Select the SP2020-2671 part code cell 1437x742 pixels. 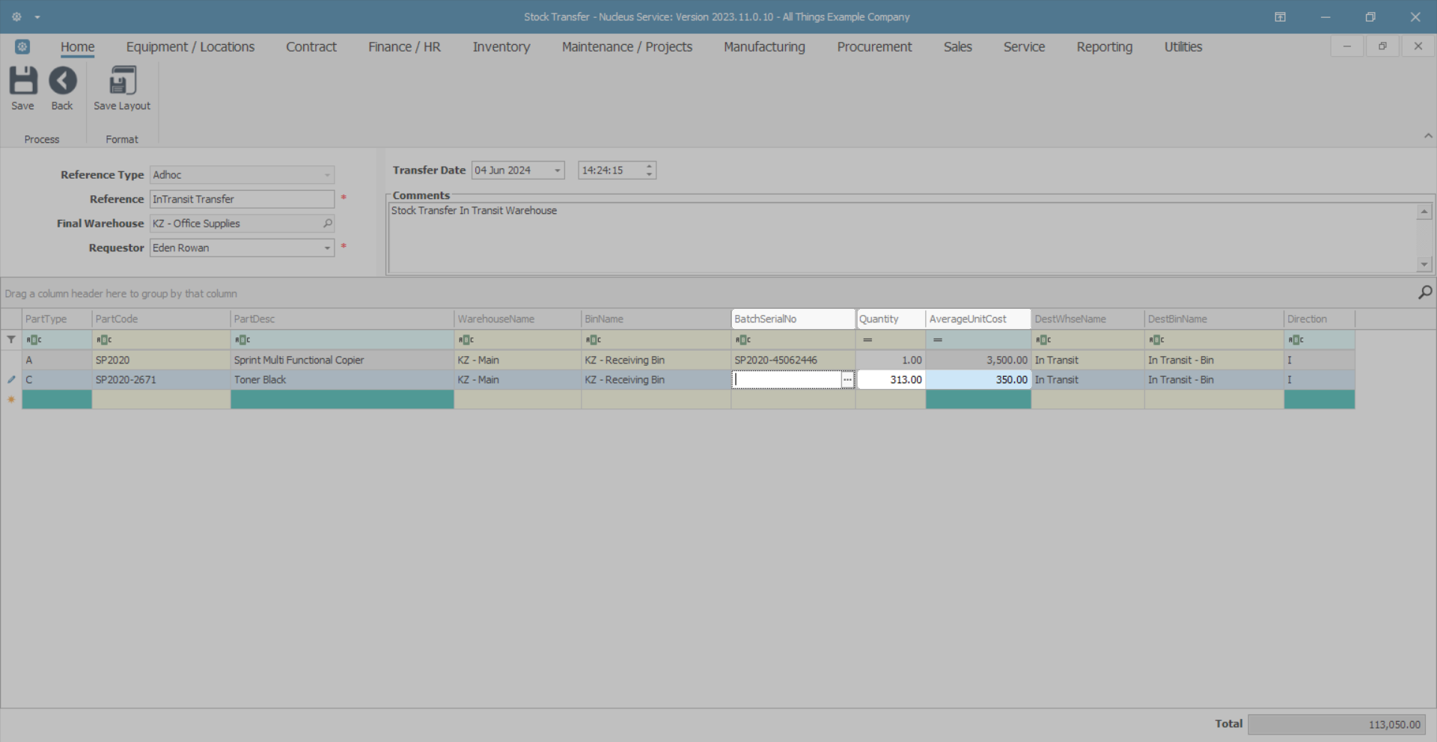pos(161,380)
